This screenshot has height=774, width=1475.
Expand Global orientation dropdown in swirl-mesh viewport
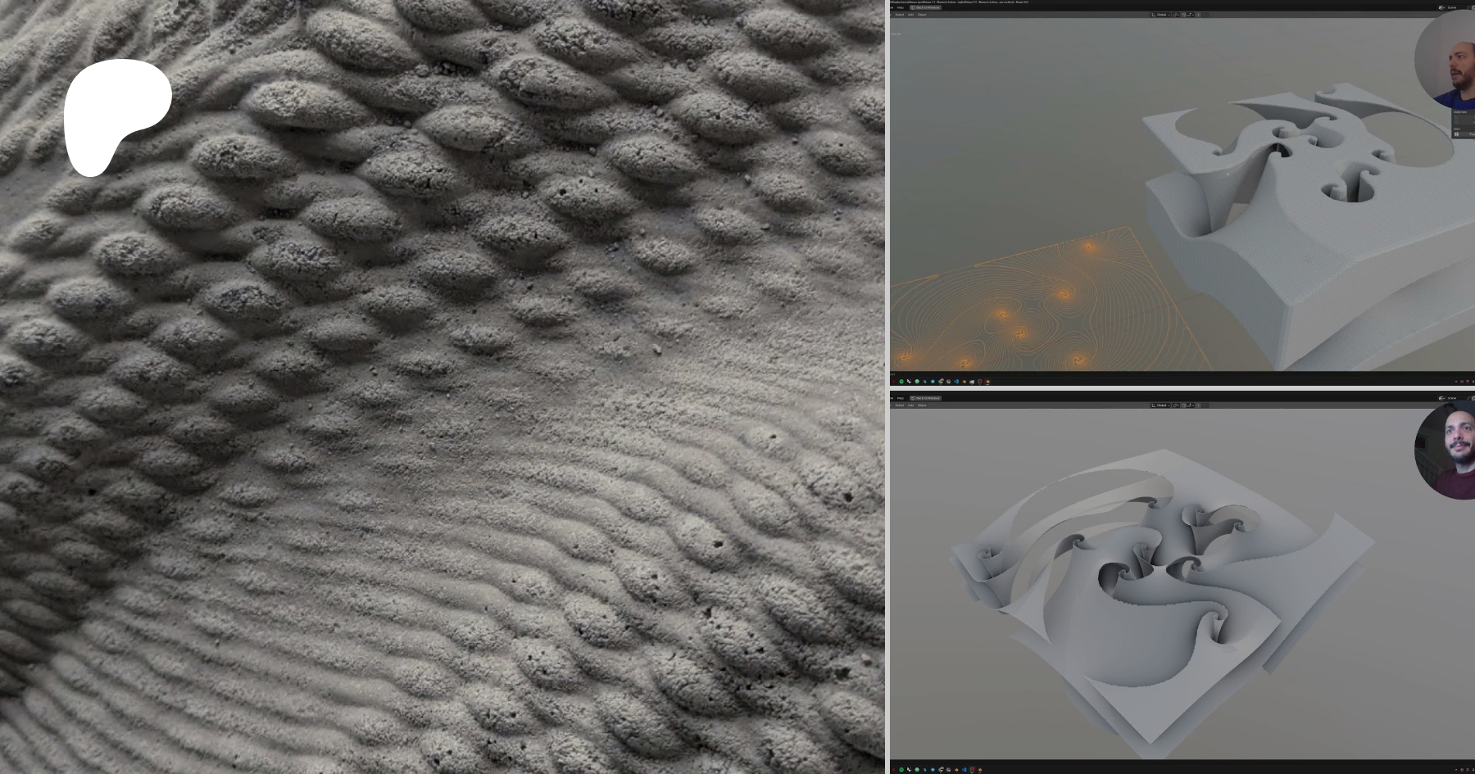(x=1160, y=405)
